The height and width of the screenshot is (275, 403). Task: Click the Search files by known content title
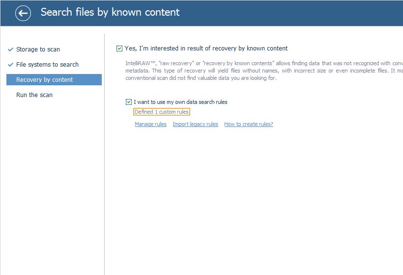110,12
